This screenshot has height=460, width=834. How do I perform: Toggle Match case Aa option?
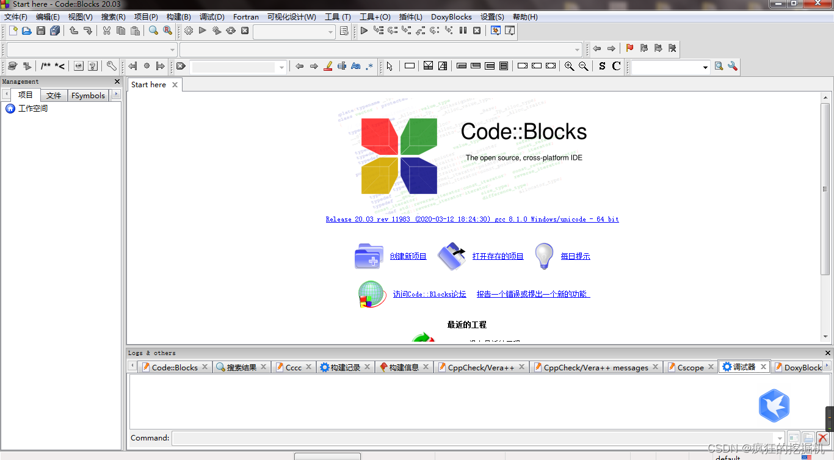[356, 66]
